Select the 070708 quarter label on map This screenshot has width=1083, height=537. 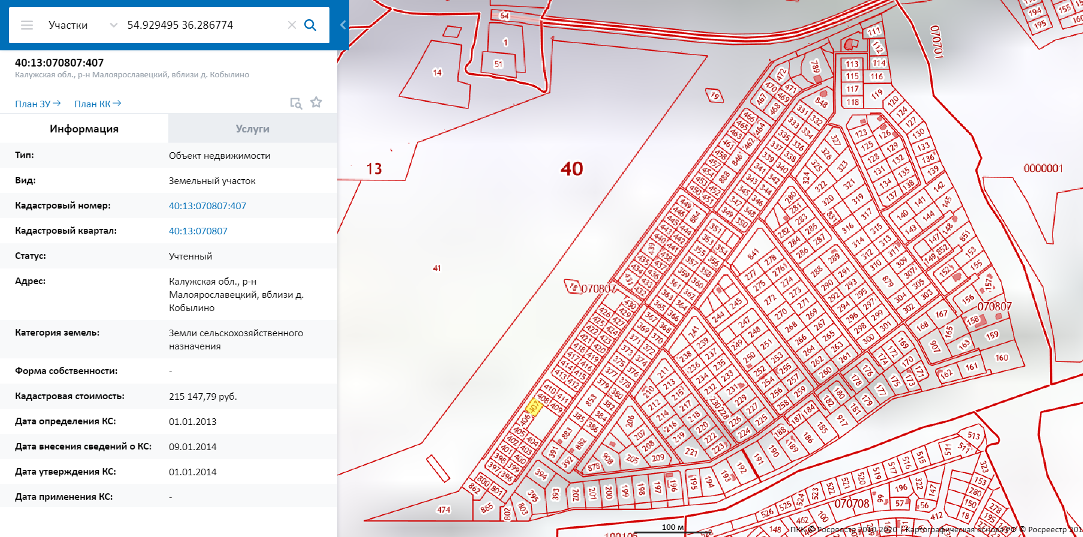852,503
